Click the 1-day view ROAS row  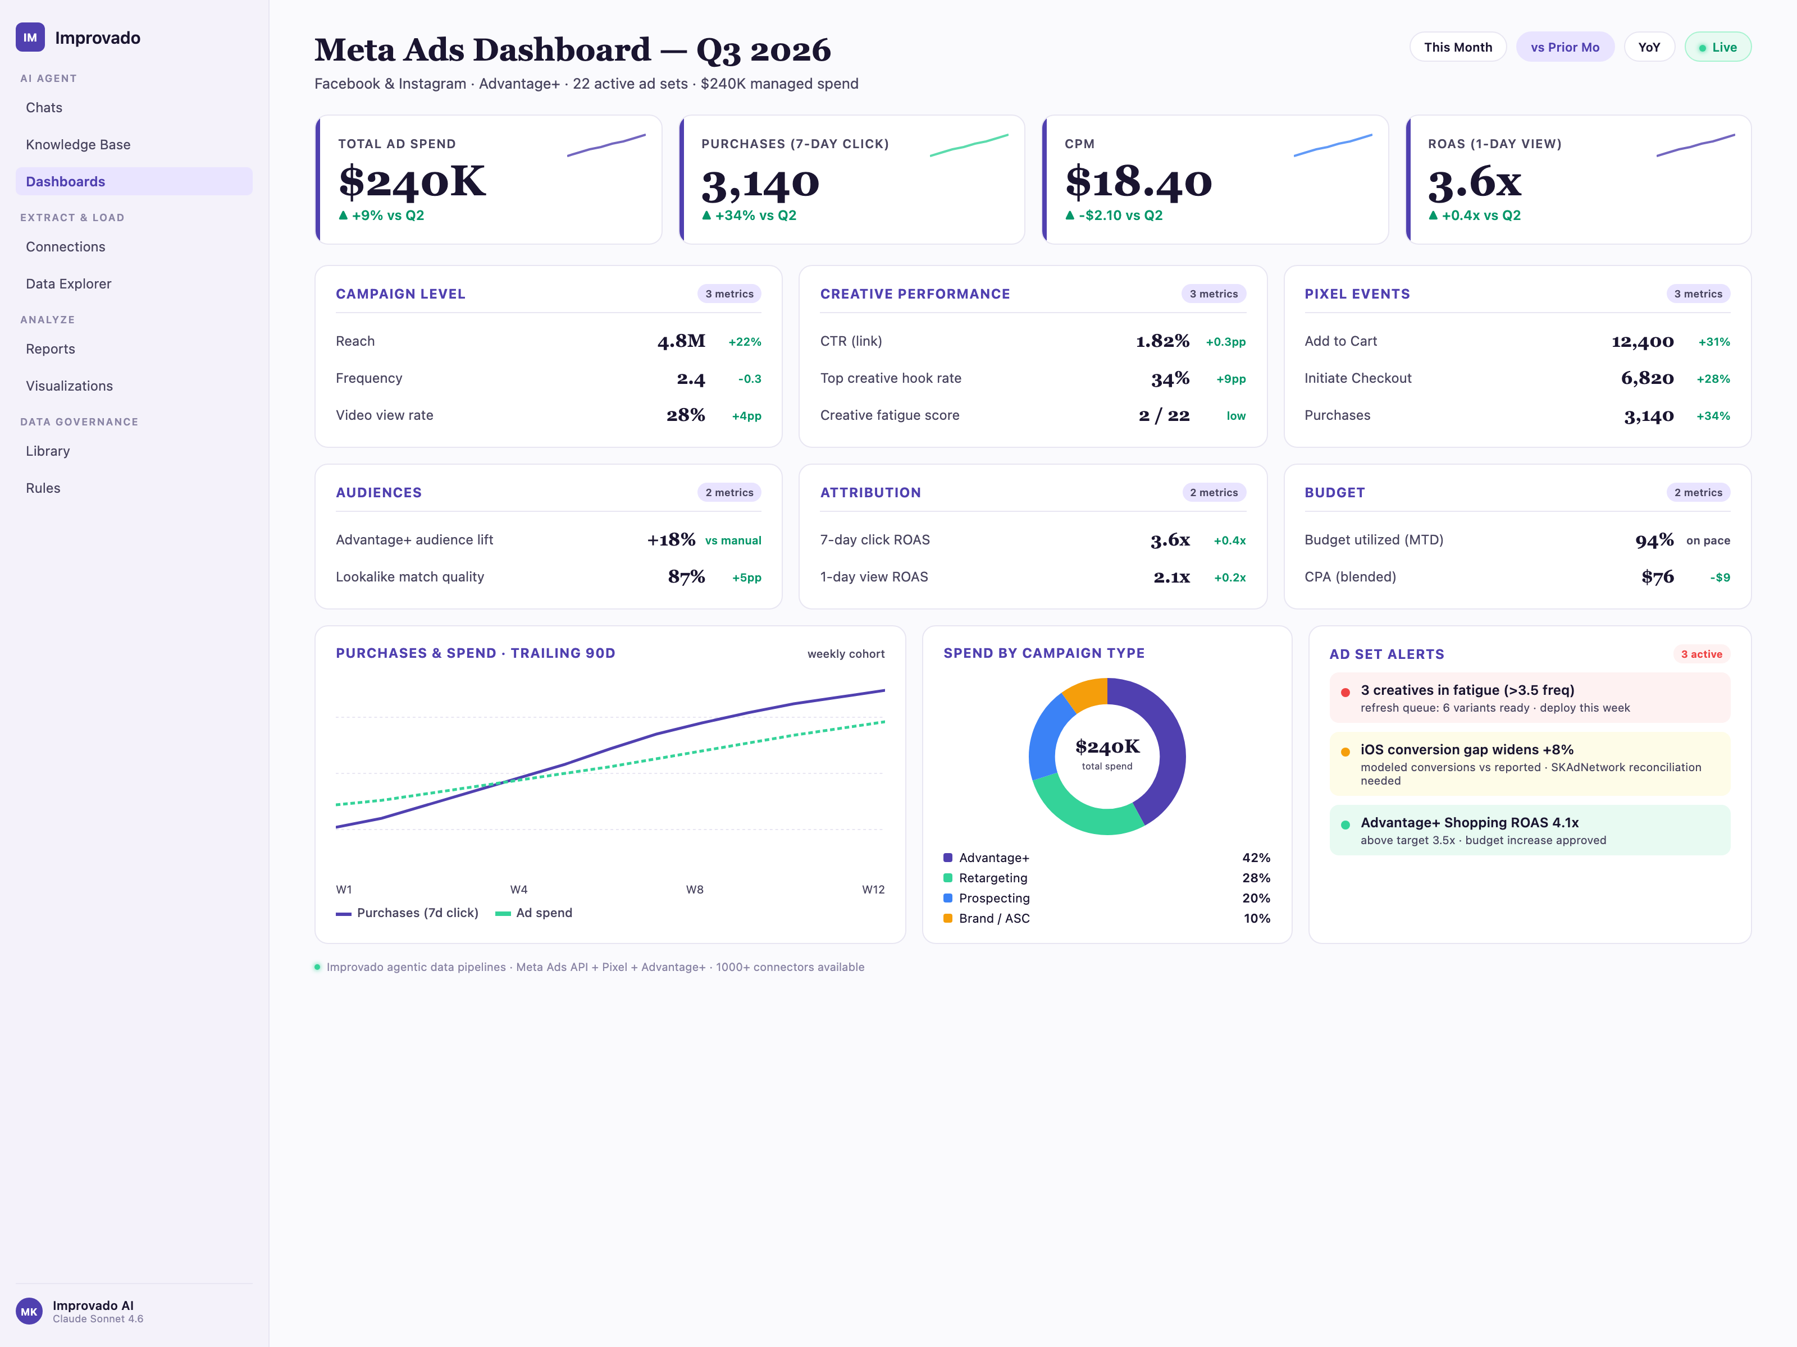coord(1033,578)
